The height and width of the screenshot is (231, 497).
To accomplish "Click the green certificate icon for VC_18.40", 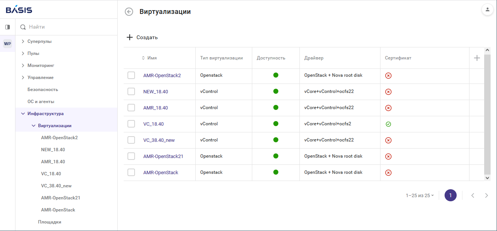I will point(388,123).
